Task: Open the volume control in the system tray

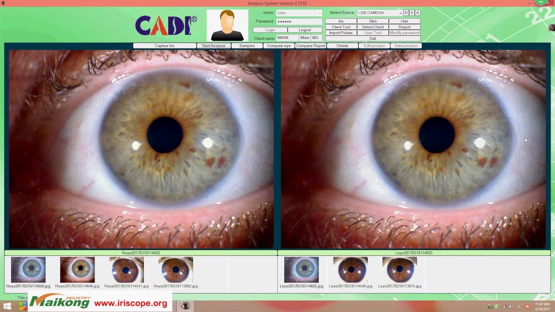Action: pyautogui.click(x=510, y=306)
